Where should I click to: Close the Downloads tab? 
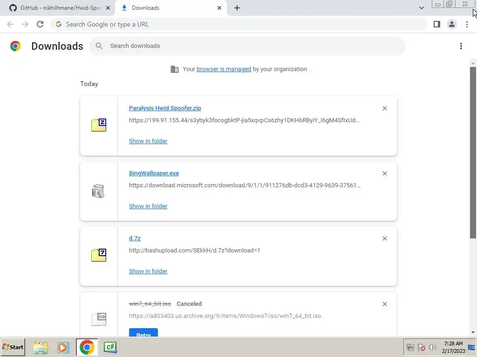point(219,8)
